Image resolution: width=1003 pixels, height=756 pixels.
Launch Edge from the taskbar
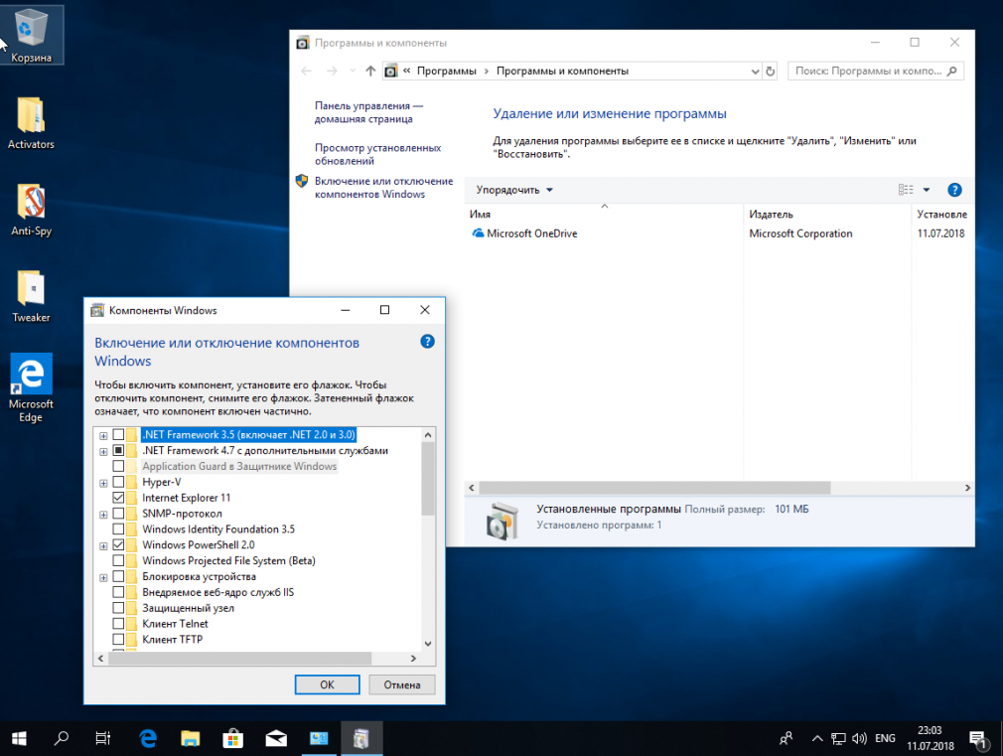(x=148, y=739)
